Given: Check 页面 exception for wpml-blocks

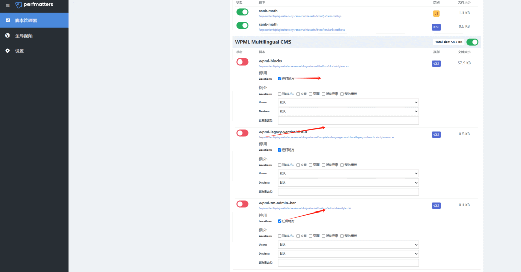Looking at the screenshot, I should click(311, 94).
